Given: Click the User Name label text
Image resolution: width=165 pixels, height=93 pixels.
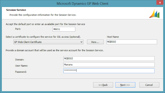Looking at the screenshot, I should [x=21, y=66].
